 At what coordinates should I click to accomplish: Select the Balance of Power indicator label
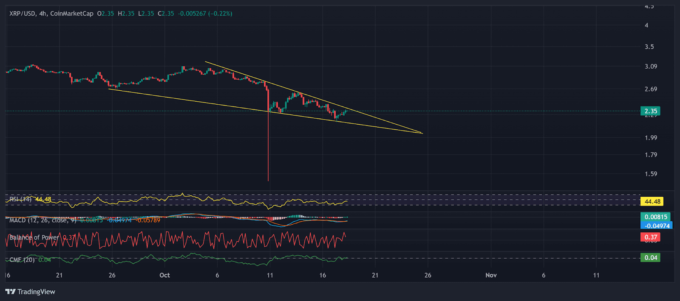tap(34, 237)
